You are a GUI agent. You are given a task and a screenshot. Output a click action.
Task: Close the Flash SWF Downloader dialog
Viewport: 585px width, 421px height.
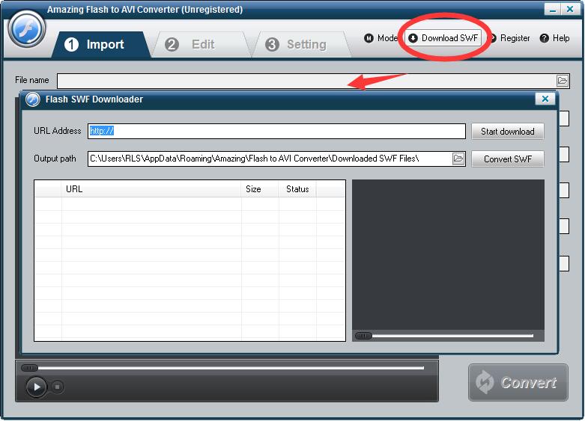pyautogui.click(x=545, y=99)
